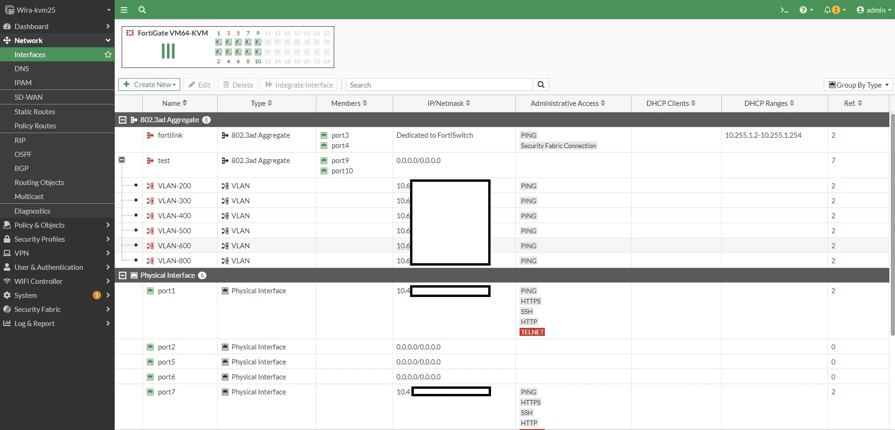The image size is (895, 430).
Task: Expand User & Authentication menu
Action: pos(57,267)
